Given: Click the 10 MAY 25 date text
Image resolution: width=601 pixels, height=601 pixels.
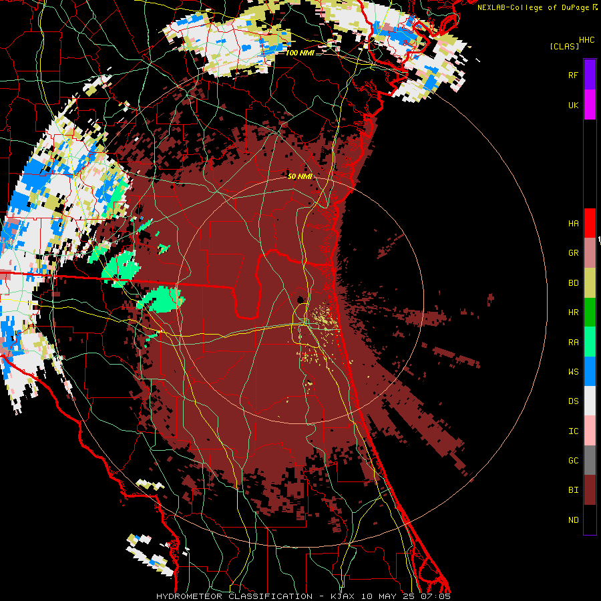Looking at the screenshot, I should [388, 596].
